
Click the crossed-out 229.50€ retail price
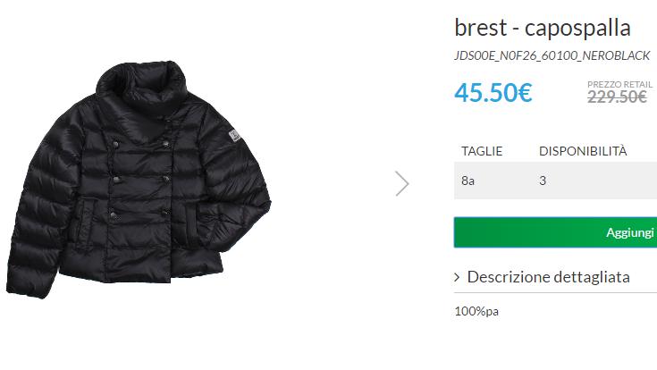pos(617,97)
